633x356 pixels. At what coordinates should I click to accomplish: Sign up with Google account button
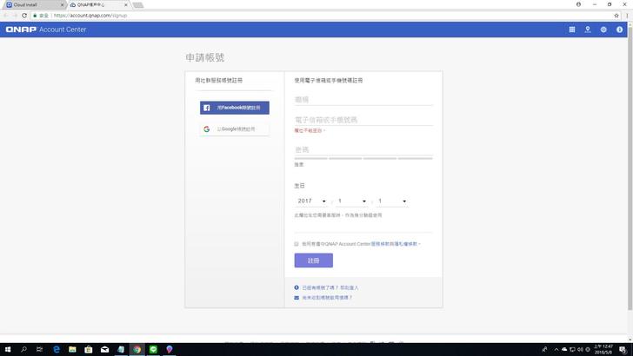click(x=234, y=129)
